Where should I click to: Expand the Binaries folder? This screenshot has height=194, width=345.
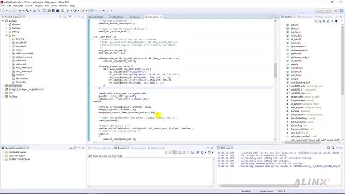6,25
